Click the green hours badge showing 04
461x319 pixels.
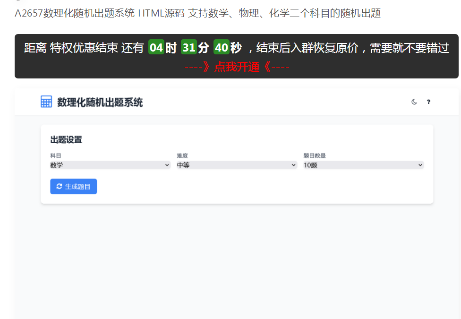[x=156, y=48]
